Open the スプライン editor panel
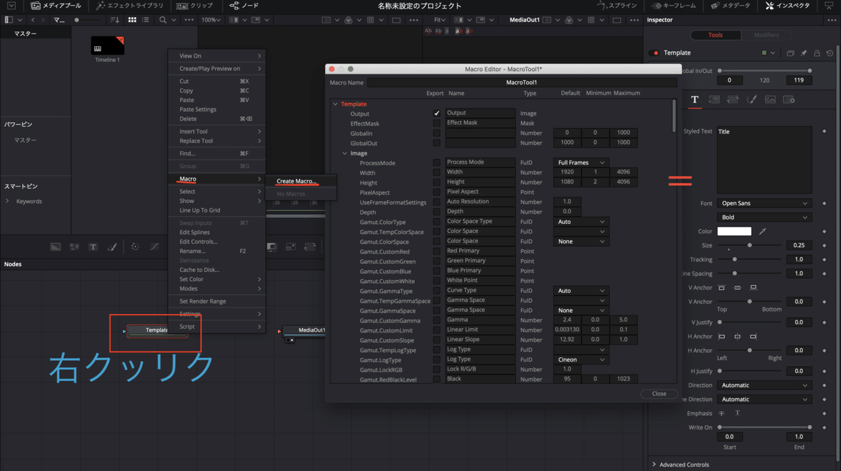Viewport: 841px width, 471px height. [x=617, y=6]
